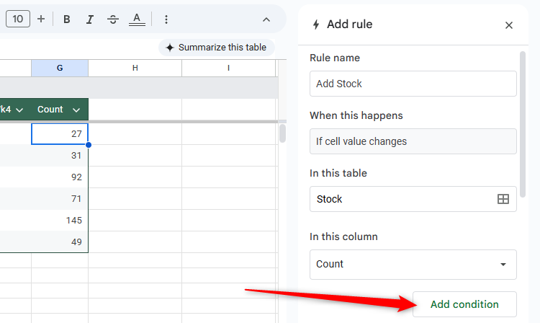Click the table range selector grid icon
The width and height of the screenshot is (540, 323).
coord(503,199)
